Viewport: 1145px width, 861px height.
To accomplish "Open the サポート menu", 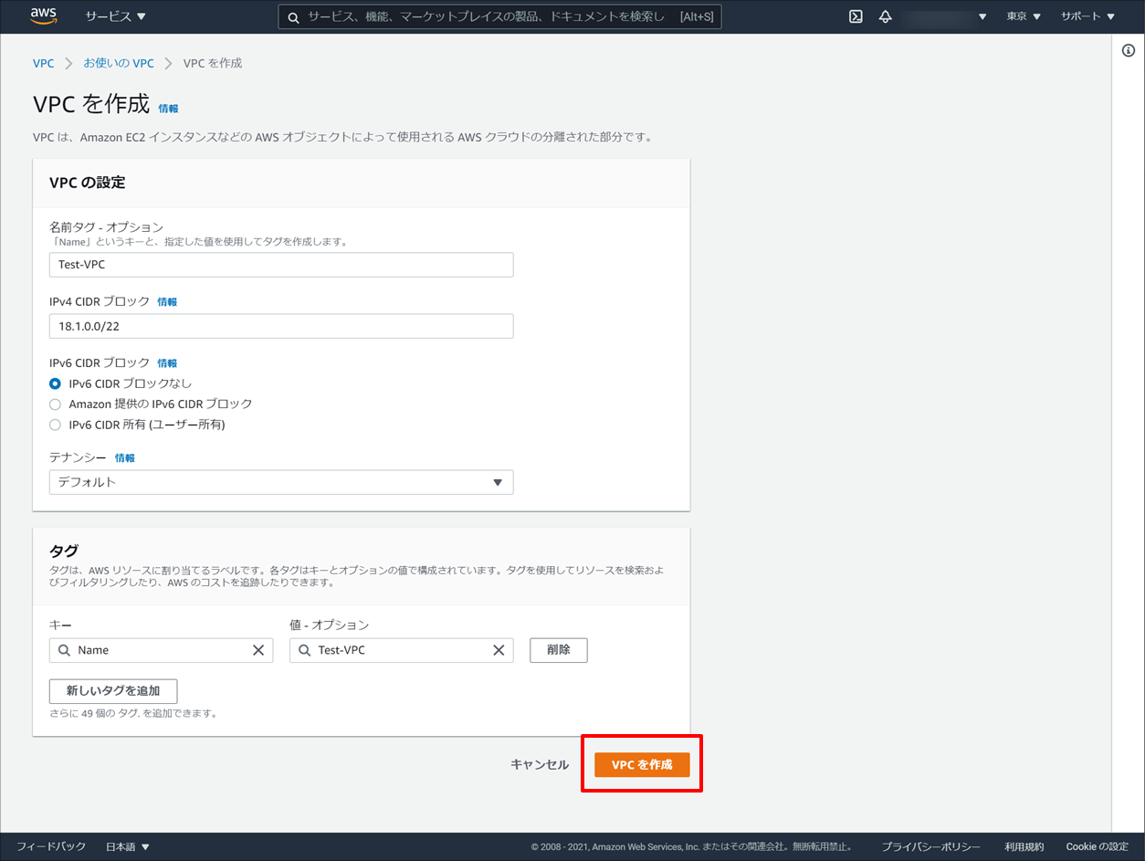I will pos(1087,16).
